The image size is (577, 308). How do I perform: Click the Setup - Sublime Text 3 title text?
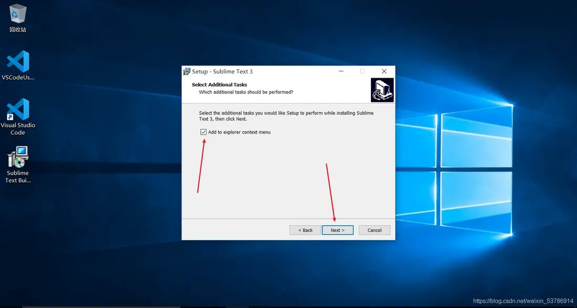[222, 71]
